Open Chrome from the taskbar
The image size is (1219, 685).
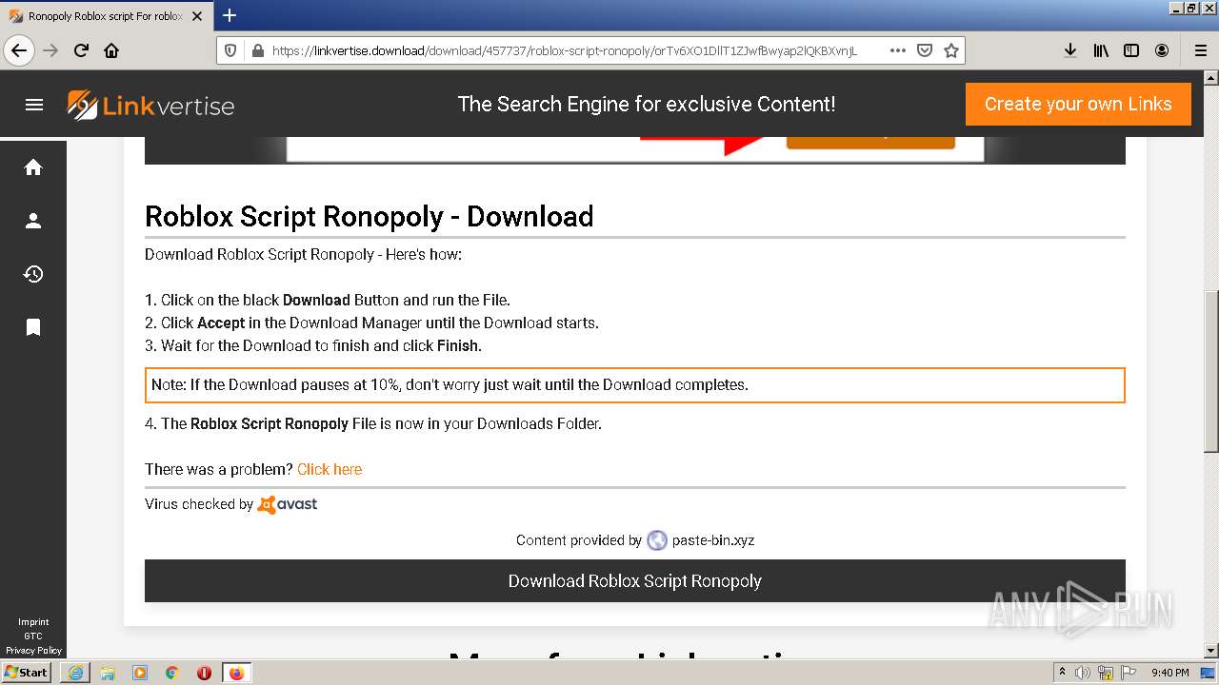point(172,673)
